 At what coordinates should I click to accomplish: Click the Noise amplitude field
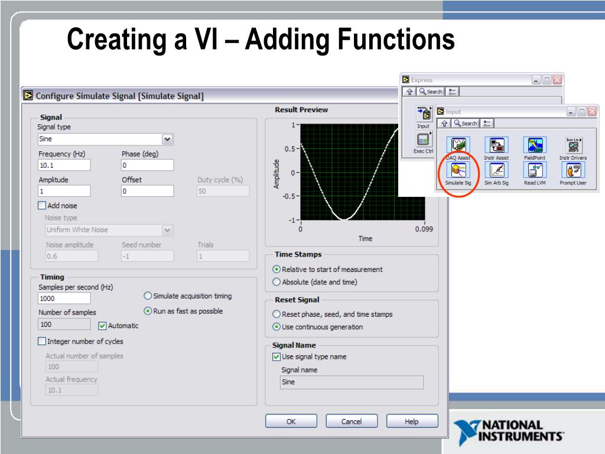(x=71, y=256)
